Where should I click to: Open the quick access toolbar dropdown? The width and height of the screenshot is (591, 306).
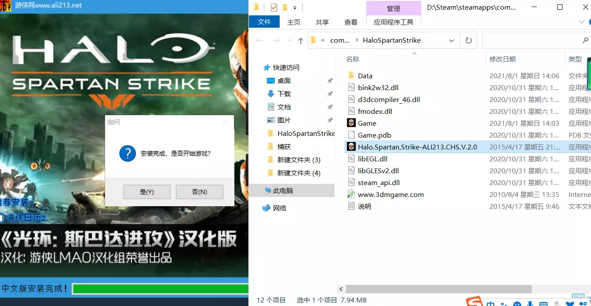[295, 8]
